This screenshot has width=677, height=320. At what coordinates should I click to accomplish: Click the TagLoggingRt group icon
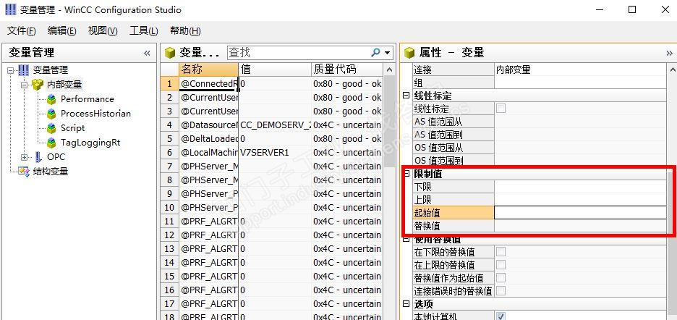[x=52, y=143]
